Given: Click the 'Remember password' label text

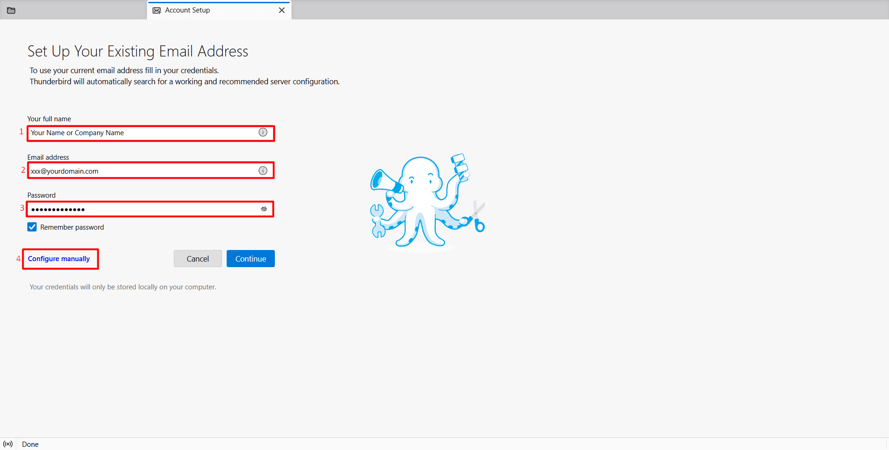Looking at the screenshot, I should click(72, 227).
